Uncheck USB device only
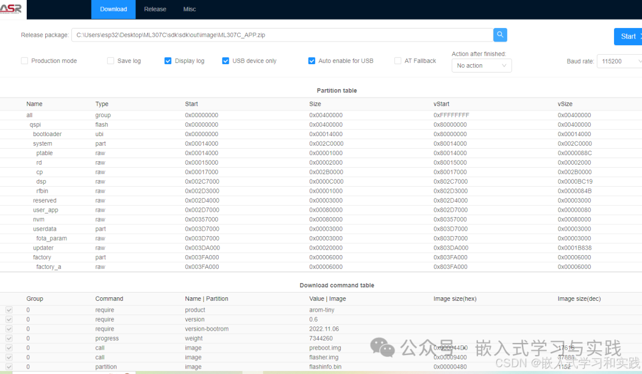642x374 pixels. [x=225, y=61]
